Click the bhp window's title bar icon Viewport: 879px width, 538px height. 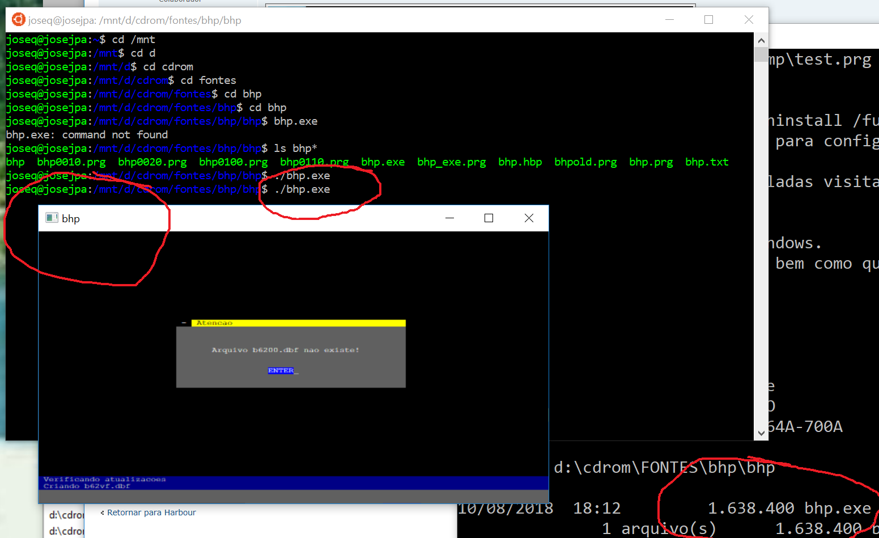pos(52,218)
